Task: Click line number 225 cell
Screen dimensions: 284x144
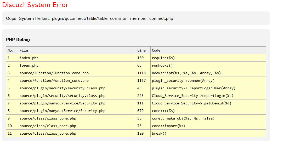Action: click(x=143, y=96)
